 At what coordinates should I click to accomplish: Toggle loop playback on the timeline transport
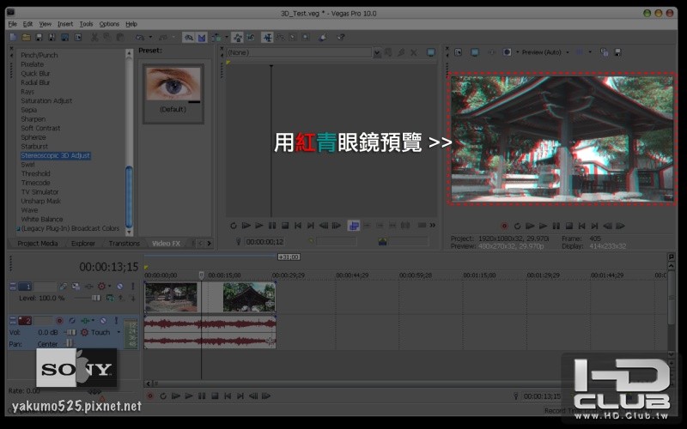point(162,396)
